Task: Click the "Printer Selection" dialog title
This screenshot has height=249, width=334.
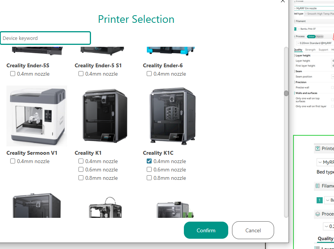Action: click(136, 19)
